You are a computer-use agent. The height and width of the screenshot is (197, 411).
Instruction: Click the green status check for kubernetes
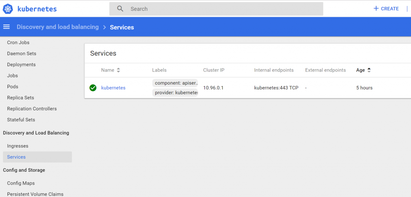93,88
